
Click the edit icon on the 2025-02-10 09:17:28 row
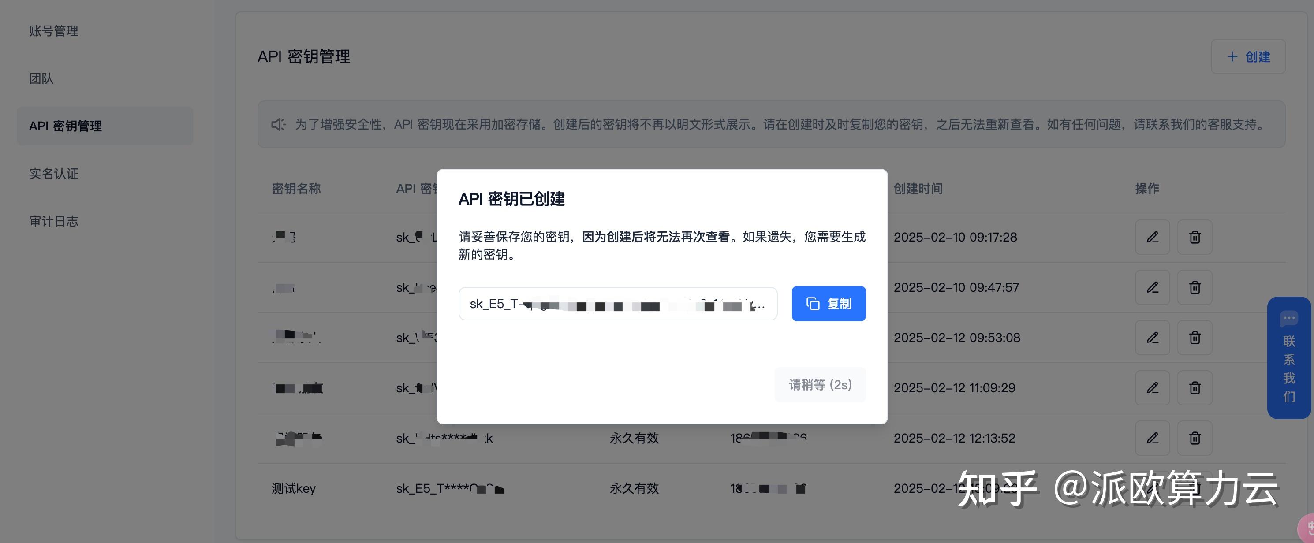tap(1153, 237)
